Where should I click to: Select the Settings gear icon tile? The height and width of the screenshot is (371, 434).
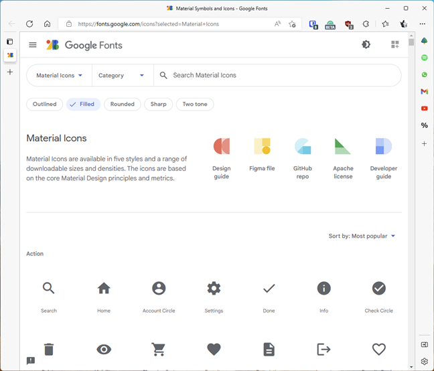click(214, 297)
